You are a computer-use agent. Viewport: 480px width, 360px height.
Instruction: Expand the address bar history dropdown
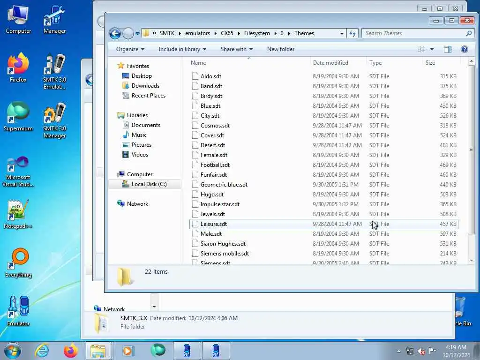tap(342, 33)
